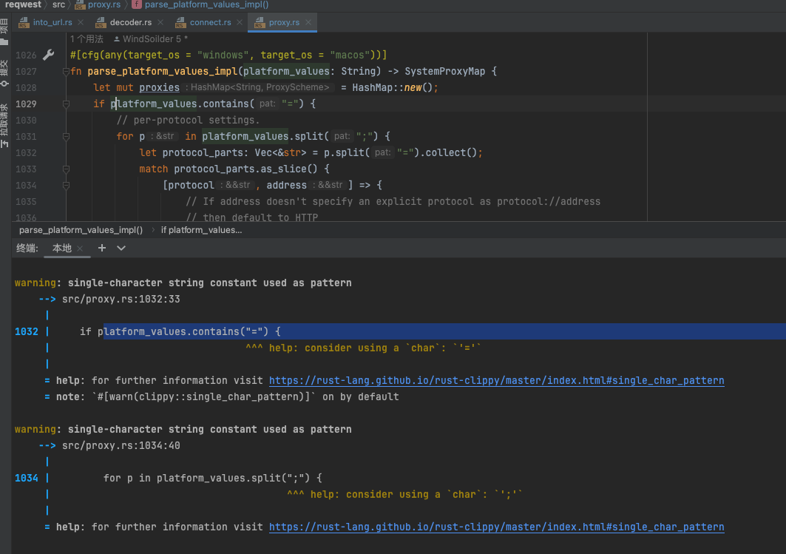Collapse the for loop fold on line 1031

click(x=66, y=137)
